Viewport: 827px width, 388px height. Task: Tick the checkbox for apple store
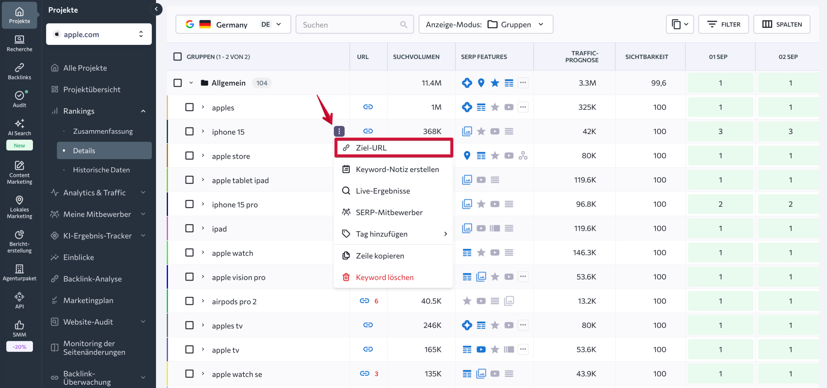click(x=189, y=156)
